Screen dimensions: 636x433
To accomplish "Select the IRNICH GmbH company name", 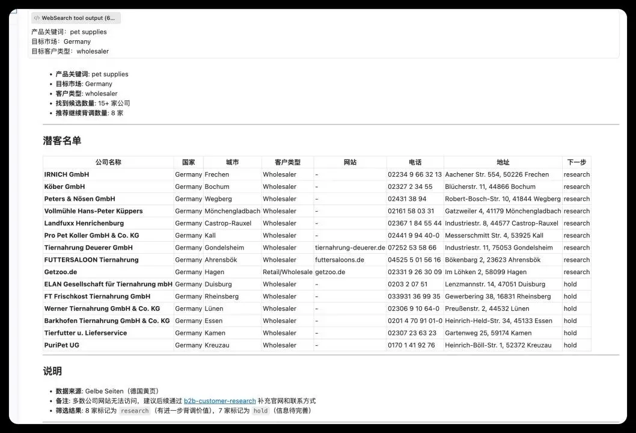I will [67, 174].
